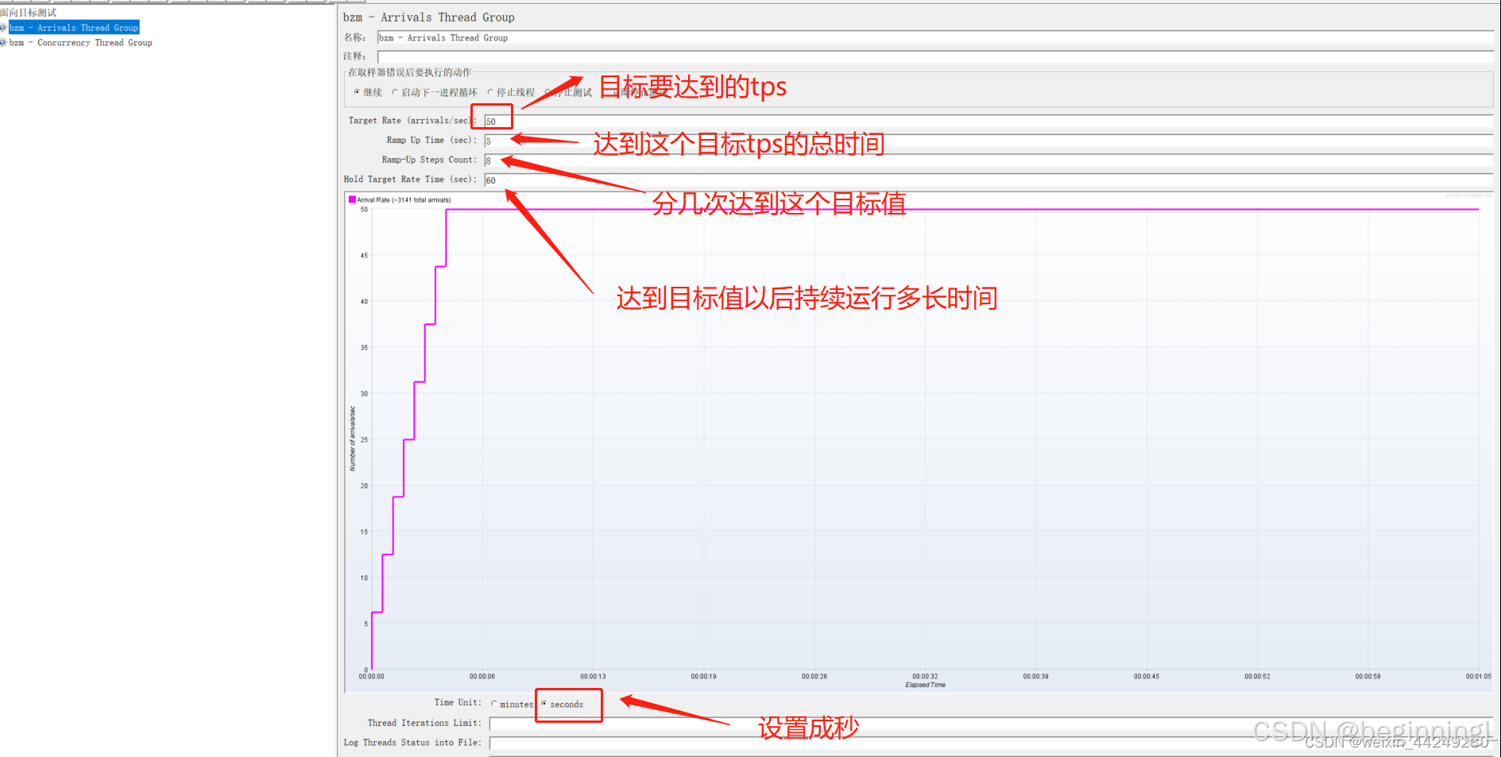Click the 名称 name input field
Viewport: 1501px width, 757px height.
934,37
